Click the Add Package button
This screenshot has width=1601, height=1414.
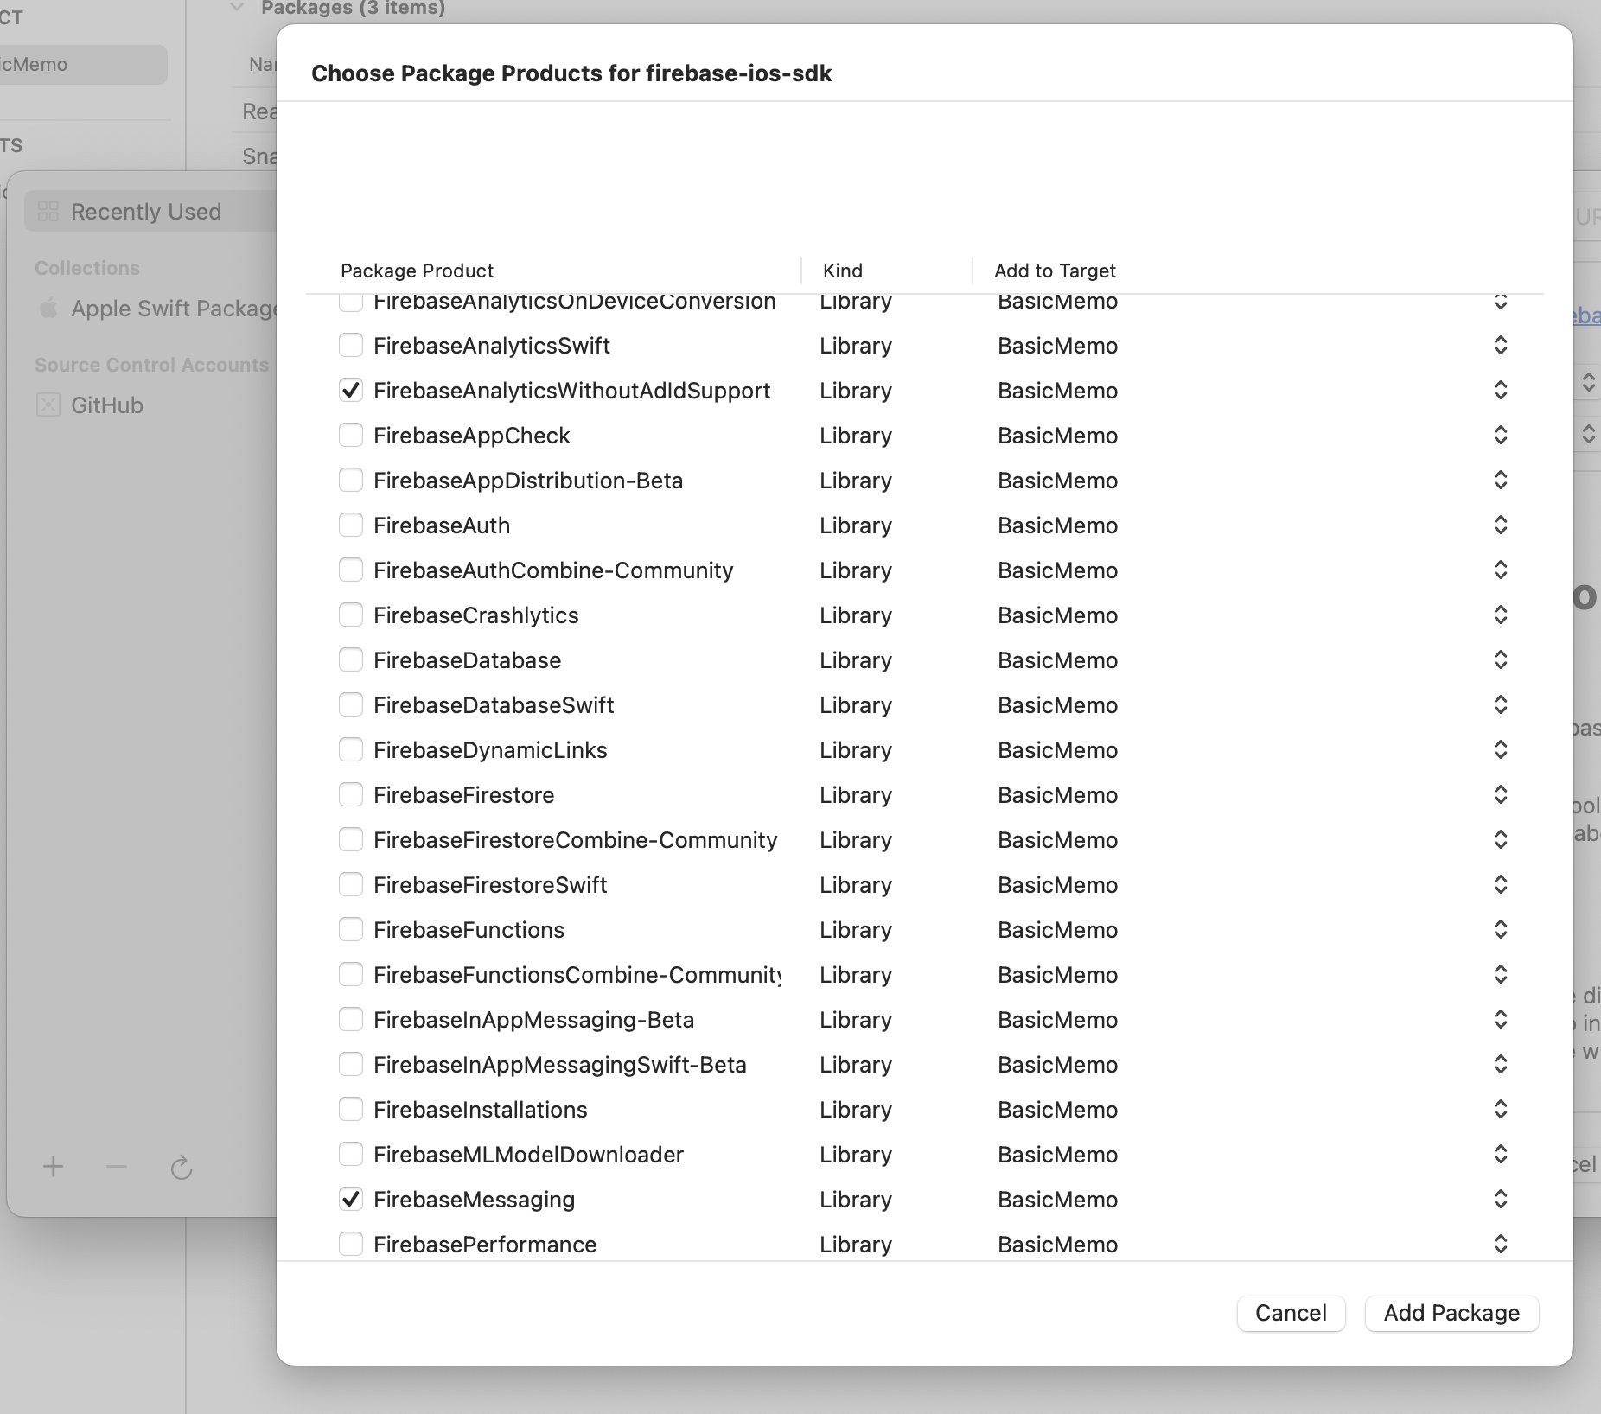tap(1451, 1313)
